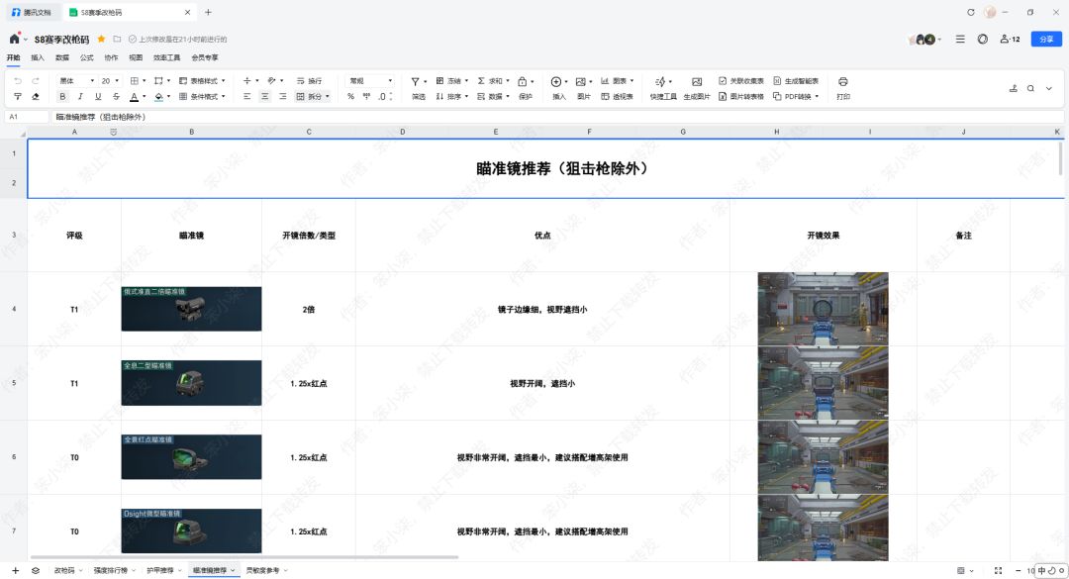Open the conditional format (条件格式) menu
The width and height of the screenshot is (1069, 579).
[x=202, y=96]
